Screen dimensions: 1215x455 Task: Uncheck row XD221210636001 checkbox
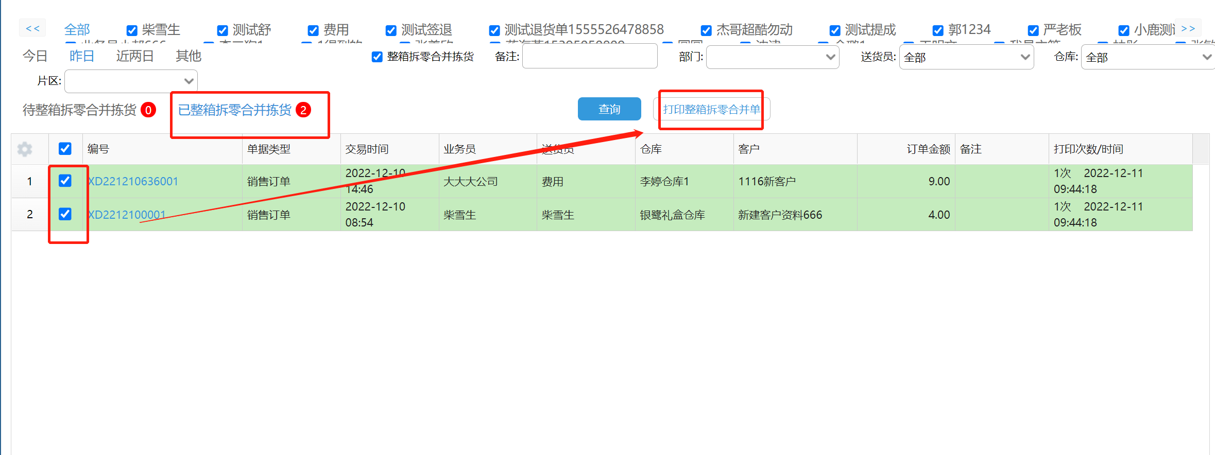[65, 181]
